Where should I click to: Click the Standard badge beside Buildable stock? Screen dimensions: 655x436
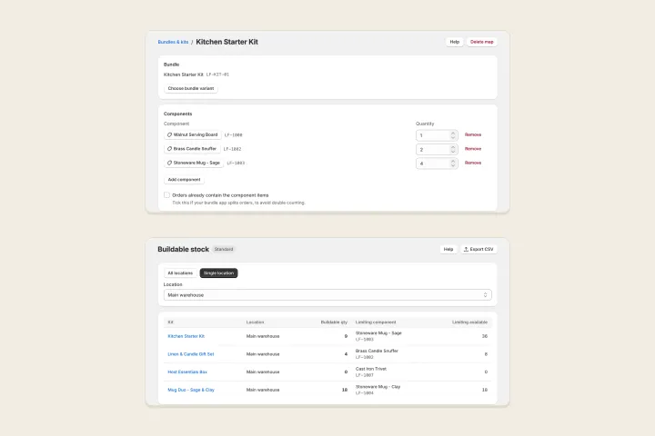(224, 249)
